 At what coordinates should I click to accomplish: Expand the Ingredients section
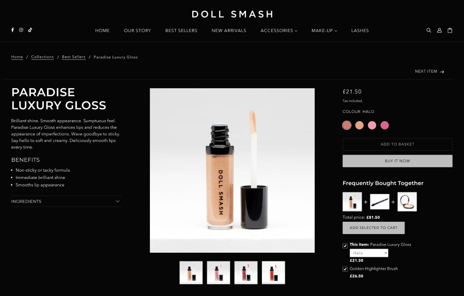click(x=66, y=201)
